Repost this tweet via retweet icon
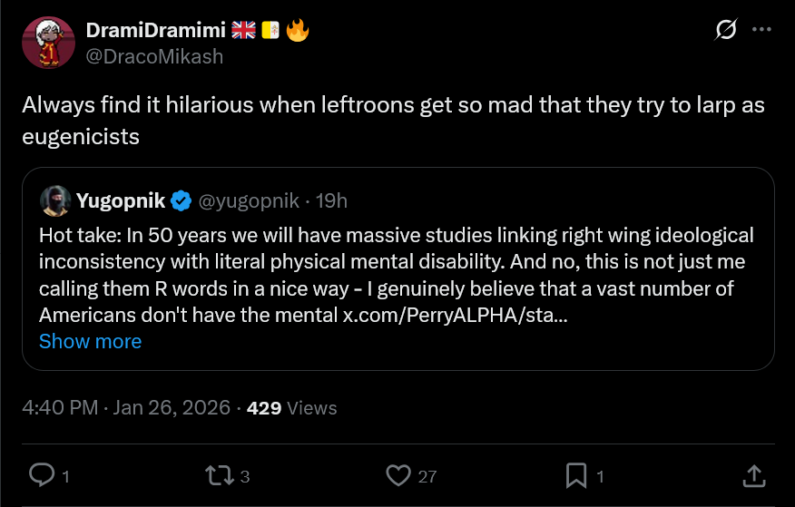The height and width of the screenshot is (507, 795). [218, 475]
